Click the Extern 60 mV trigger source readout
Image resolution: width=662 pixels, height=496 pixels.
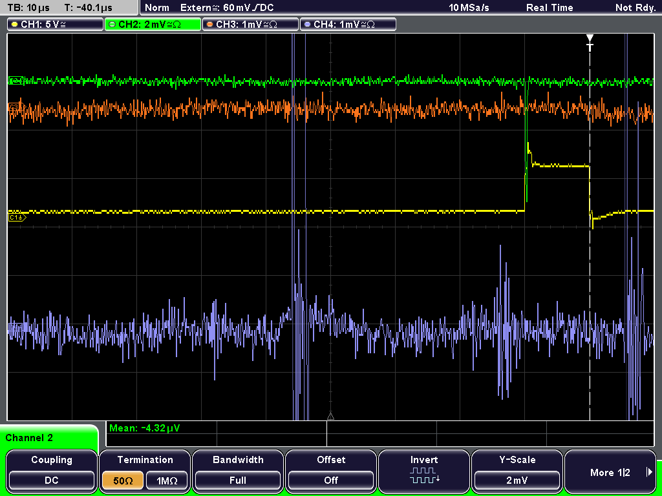(227, 8)
